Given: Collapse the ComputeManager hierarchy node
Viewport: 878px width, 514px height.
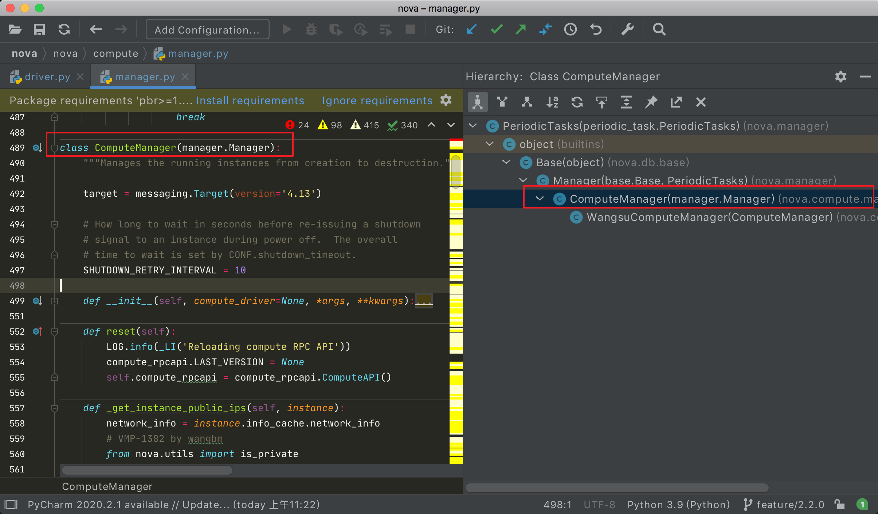Looking at the screenshot, I should (x=540, y=199).
